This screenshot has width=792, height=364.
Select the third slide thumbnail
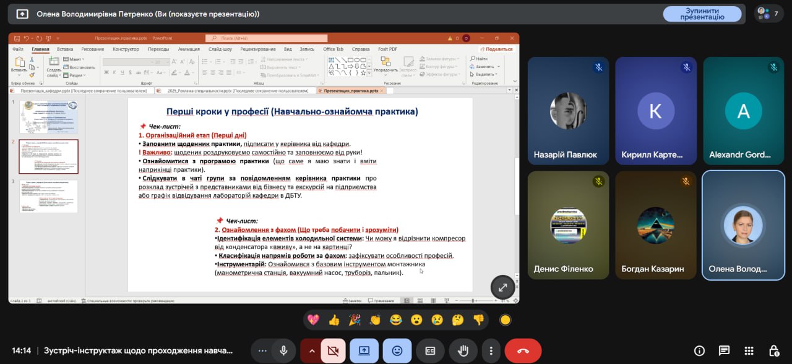[48, 196]
